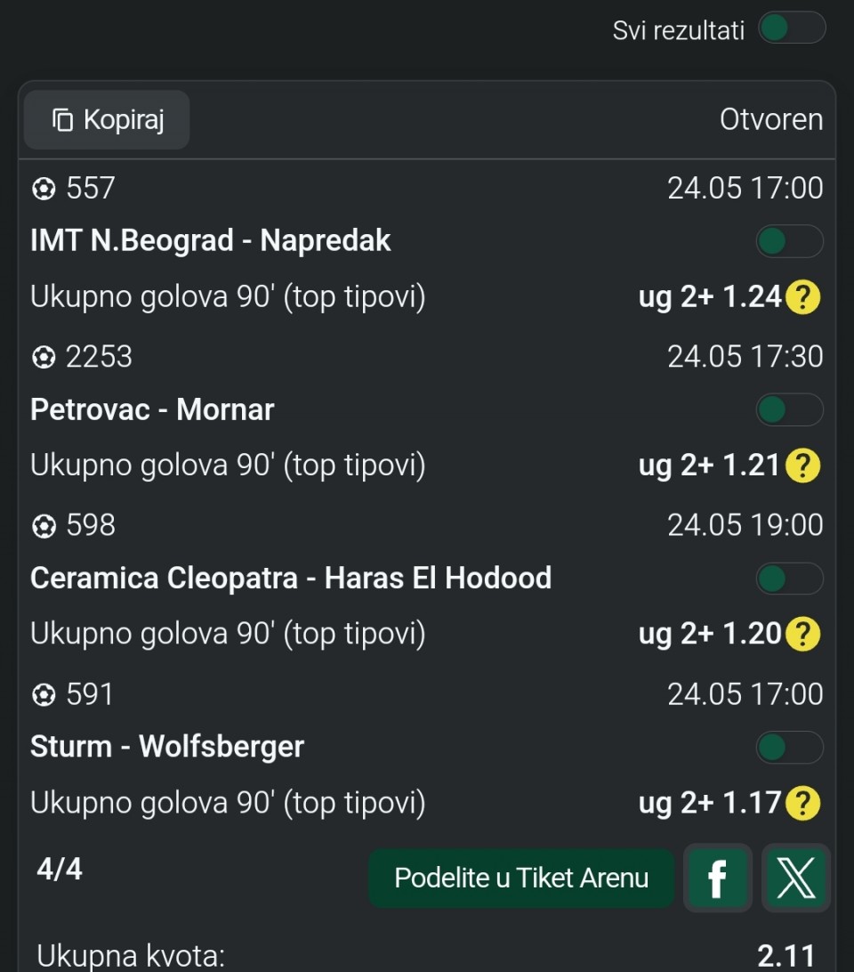Toggle switch for Ceramica Cleopatra match
The width and height of the screenshot is (854, 972).
(x=790, y=579)
